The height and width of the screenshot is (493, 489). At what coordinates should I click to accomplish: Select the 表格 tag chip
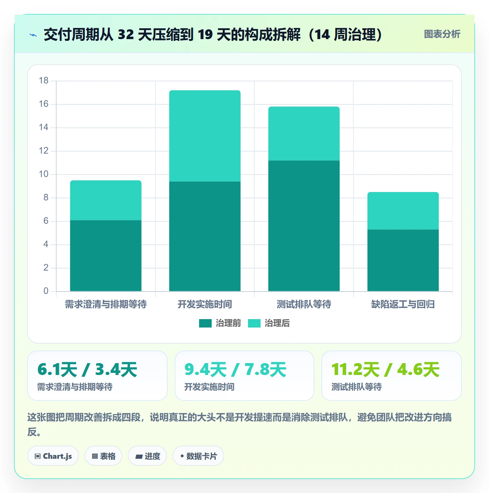pyautogui.click(x=103, y=456)
